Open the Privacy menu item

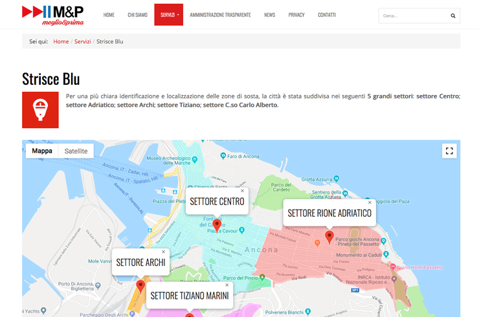pos(296,15)
